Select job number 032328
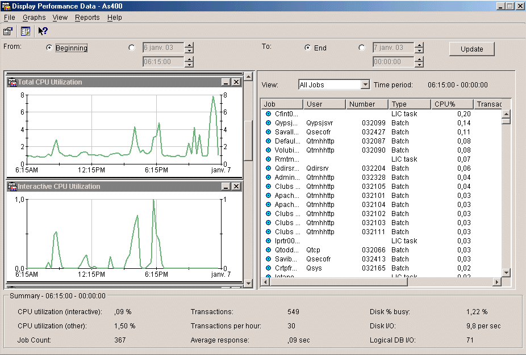Screen dimensions: 526x355 click(x=373, y=177)
